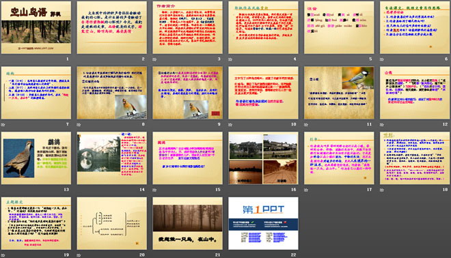The height and width of the screenshot is (258, 451).
Task: Click the animation star icon under slide 7
Action: (x=3, y=125)
